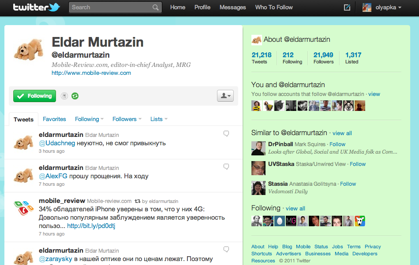Click white egg avatar in Following section

point(280,221)
